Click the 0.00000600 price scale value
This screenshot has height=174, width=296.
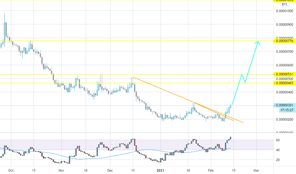[x=285, y=65]
